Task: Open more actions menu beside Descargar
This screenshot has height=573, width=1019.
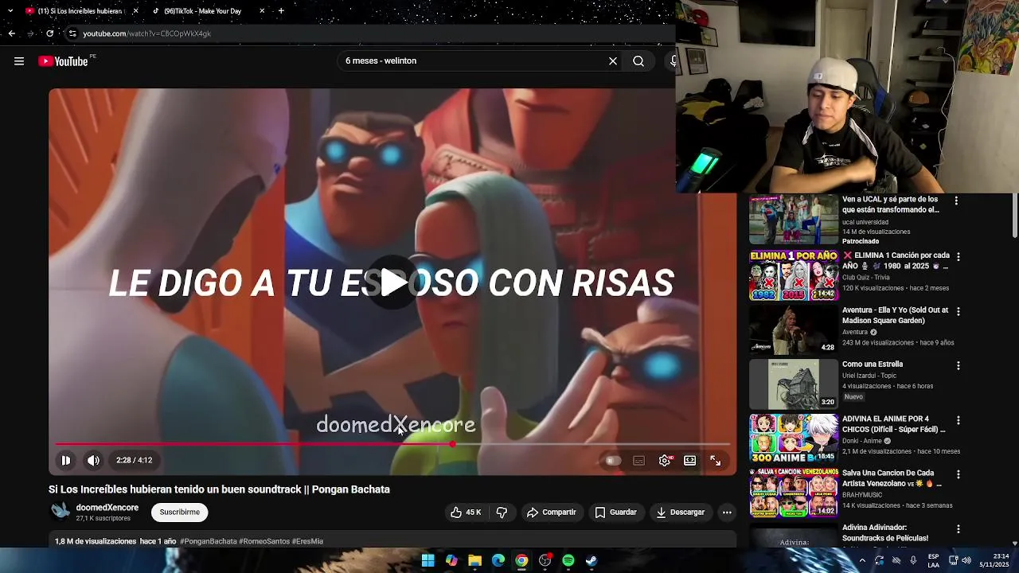Action: pos(727,513)
